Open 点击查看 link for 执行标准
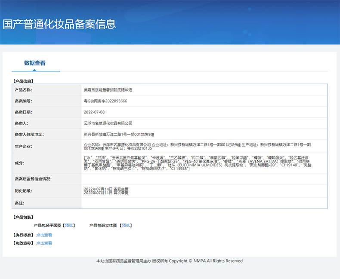340x279 pixels. pyautogui.click(x=44, y=235)
